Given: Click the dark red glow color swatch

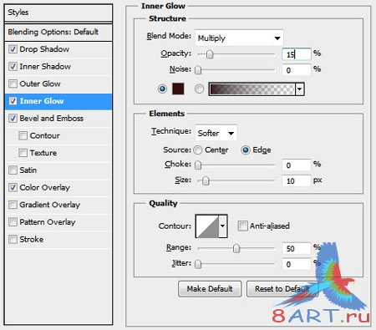Looking at the screenshot, I should pyautogui.click(x=178, y=89).
